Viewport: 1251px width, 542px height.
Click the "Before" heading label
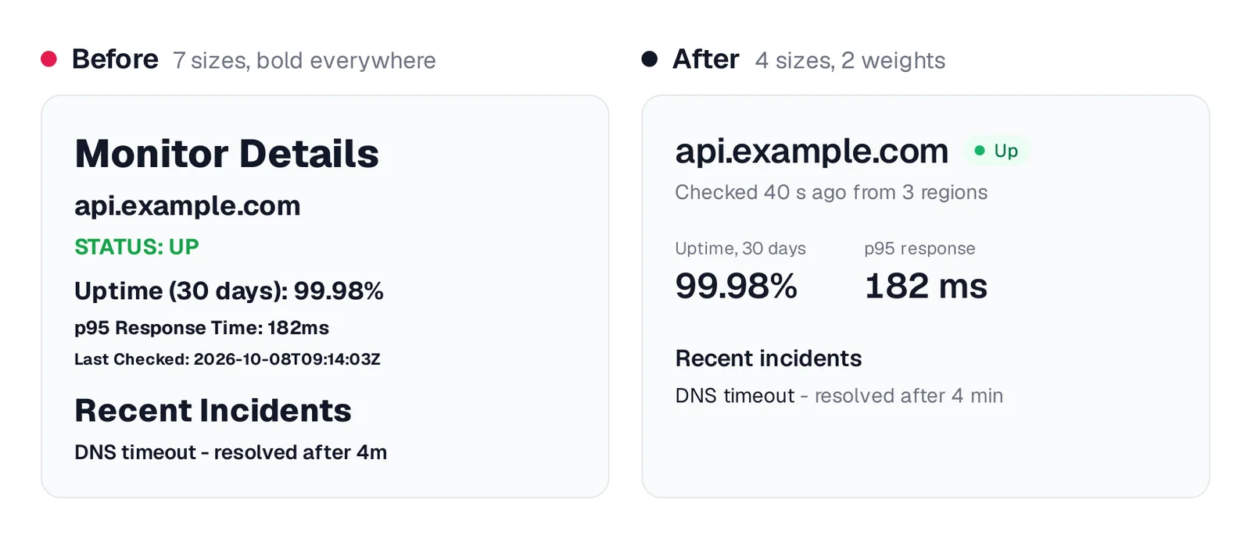click(115, 59)
